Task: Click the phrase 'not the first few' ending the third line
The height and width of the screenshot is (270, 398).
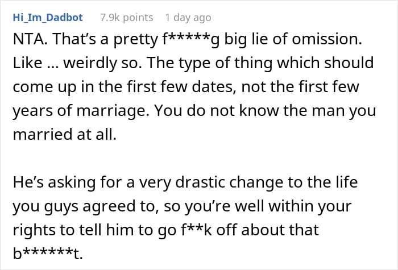Action: (x=300, y=86)
